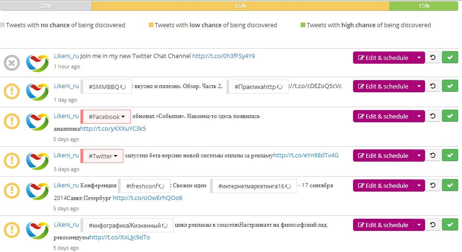462x252 pixels.
Task: Select the #ifreshconf hashtag tag
Action: point(144,186)
